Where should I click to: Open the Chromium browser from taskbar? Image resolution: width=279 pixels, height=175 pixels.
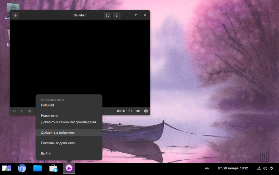click(x=22, y=168)
